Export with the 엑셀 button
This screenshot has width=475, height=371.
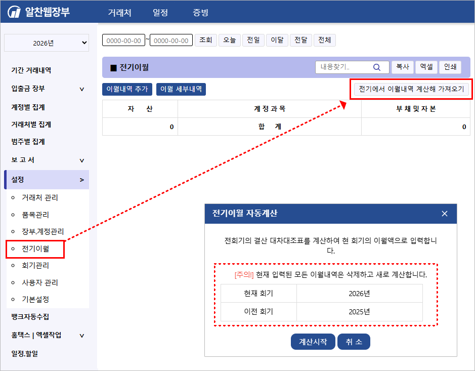(x=426, y=67)
